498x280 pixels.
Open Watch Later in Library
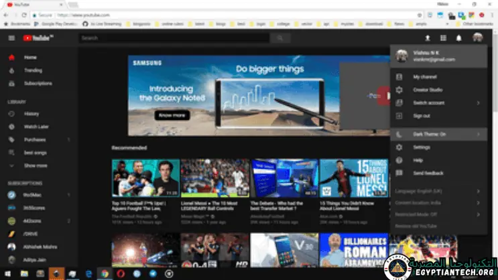[x=36, y=127]
